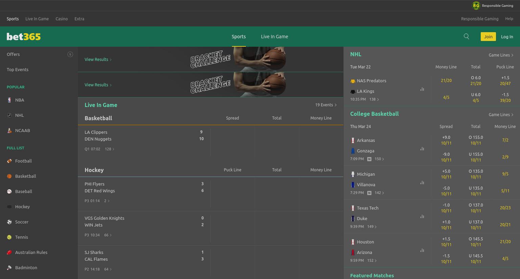Open the Responsible Gaming text link in top menu

[480, 19]
